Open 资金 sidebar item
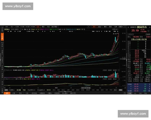 [x=2, y=83]
